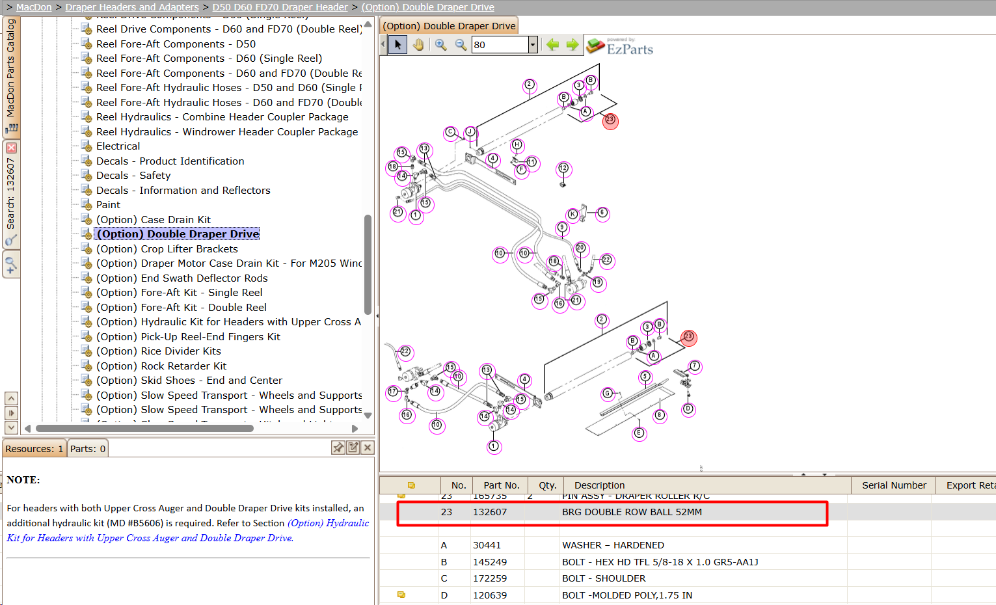
Task: Open (Option) Crop Lifter Brackets in tree
Action: [x=167, y=249]
